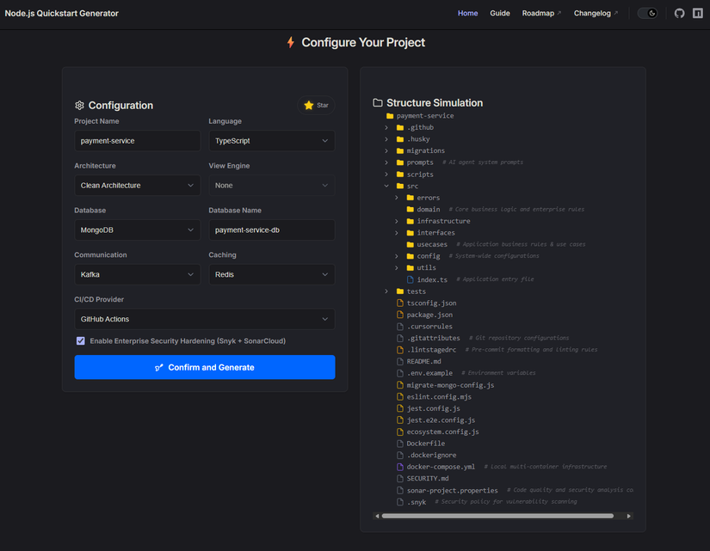
Task: Open the Roadmap nav link
Action: 541,14
